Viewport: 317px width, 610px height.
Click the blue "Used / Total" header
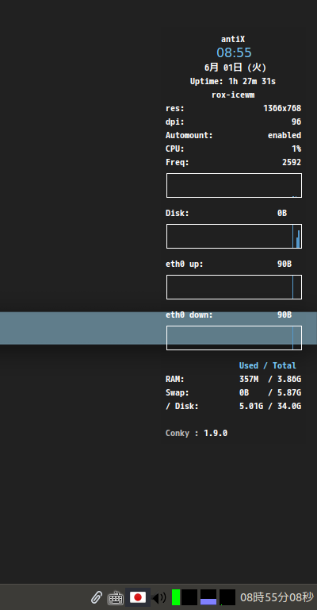pos(268,365)
